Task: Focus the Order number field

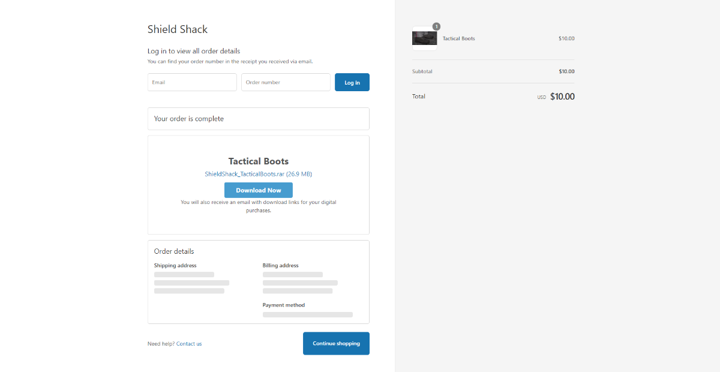Action: pos(286,82)
